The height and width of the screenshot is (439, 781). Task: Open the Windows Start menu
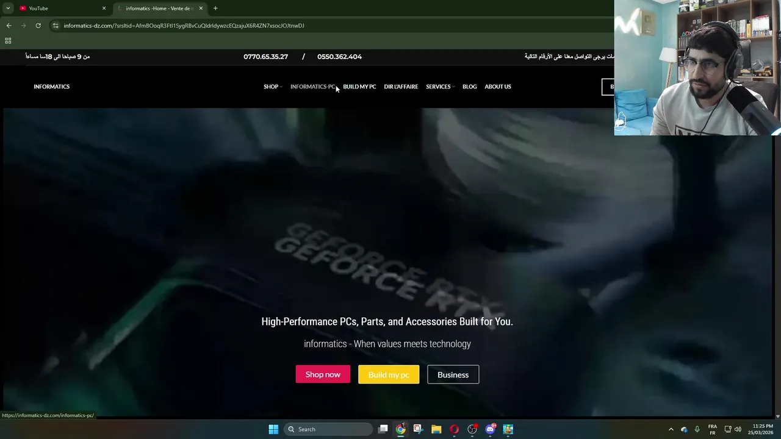tap(273, 429)
